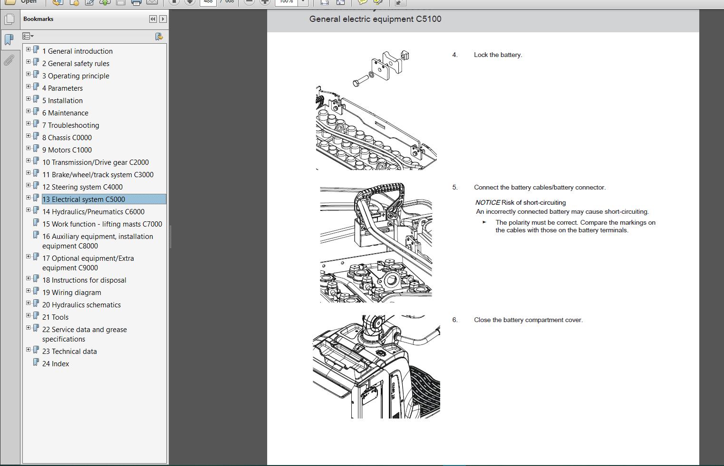Open the zoom level dropdown arrow
Image resolution: width=724 pixels, height=466 pixels.
(303, 2)
